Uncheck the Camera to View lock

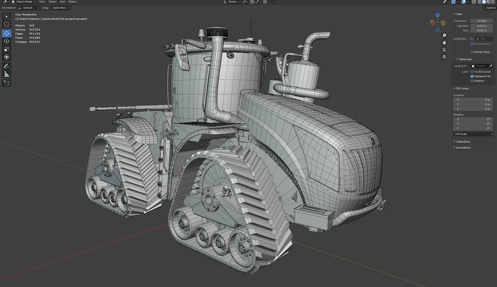472,76
